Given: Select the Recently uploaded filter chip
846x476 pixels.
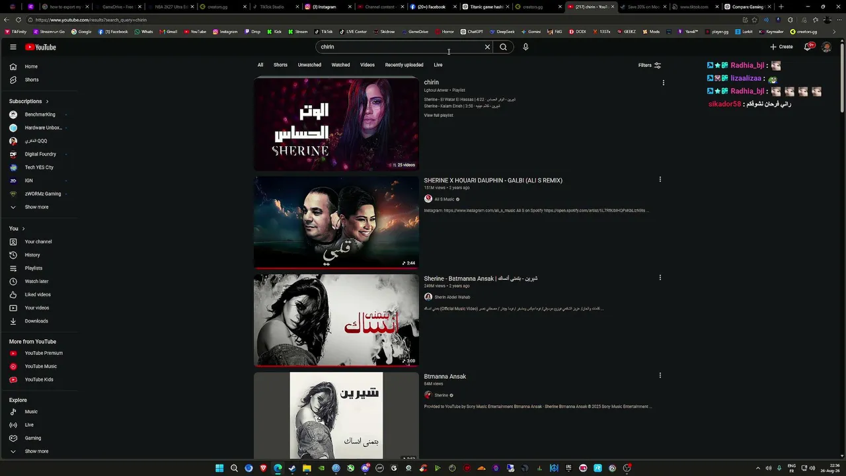Looking at the screenshot, I should tap(404, 65).
